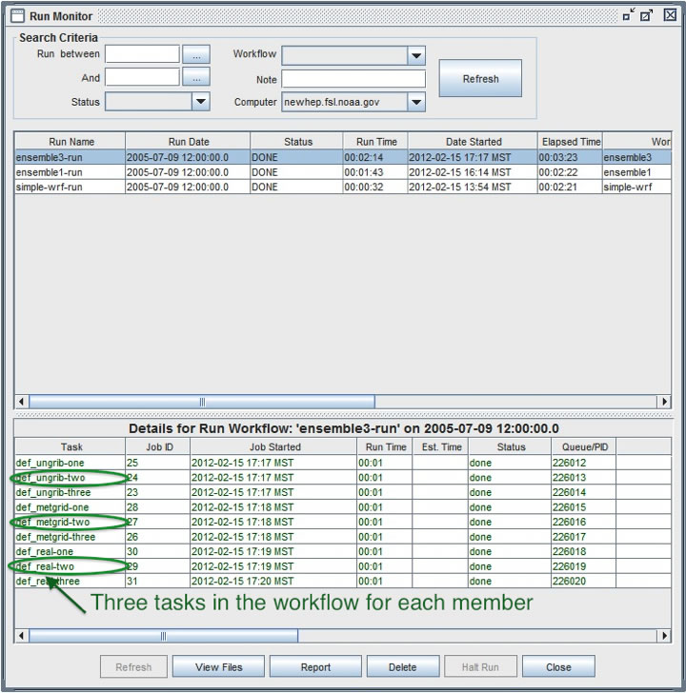
Task: Sort runs by Elapsed Time column header
Action: tap(571, 142)
